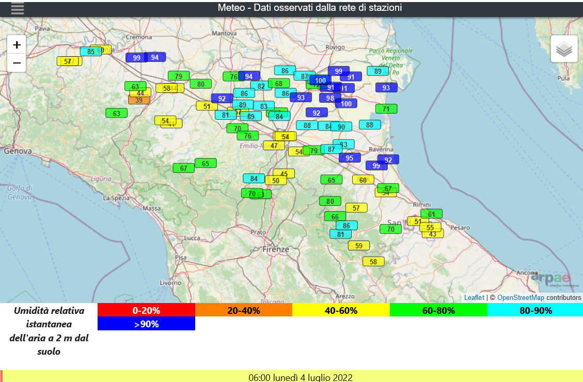Select the 40-60% yellow legend swatch

[341, 310]
